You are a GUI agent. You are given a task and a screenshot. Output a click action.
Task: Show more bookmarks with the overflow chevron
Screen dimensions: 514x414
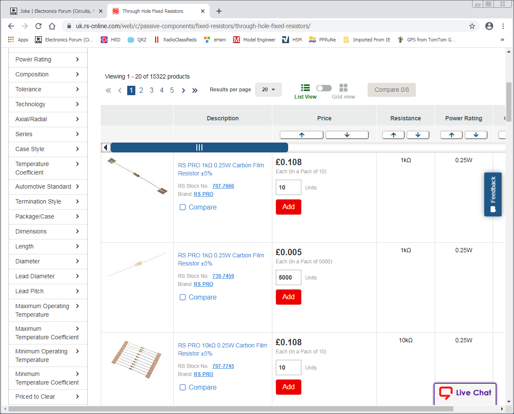tap(502, 40)
